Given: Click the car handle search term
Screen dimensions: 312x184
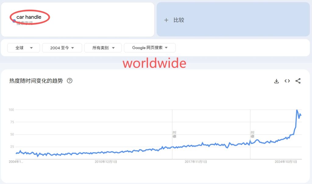Looking at the screenshot, I should (29, 17).
